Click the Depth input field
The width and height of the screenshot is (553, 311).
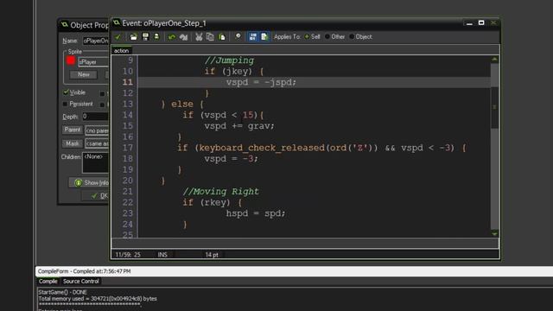[x=95, y=117]
